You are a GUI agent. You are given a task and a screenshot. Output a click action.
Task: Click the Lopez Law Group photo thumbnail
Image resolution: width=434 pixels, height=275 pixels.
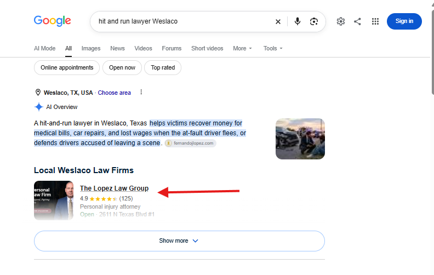click(x=54, y=200)
